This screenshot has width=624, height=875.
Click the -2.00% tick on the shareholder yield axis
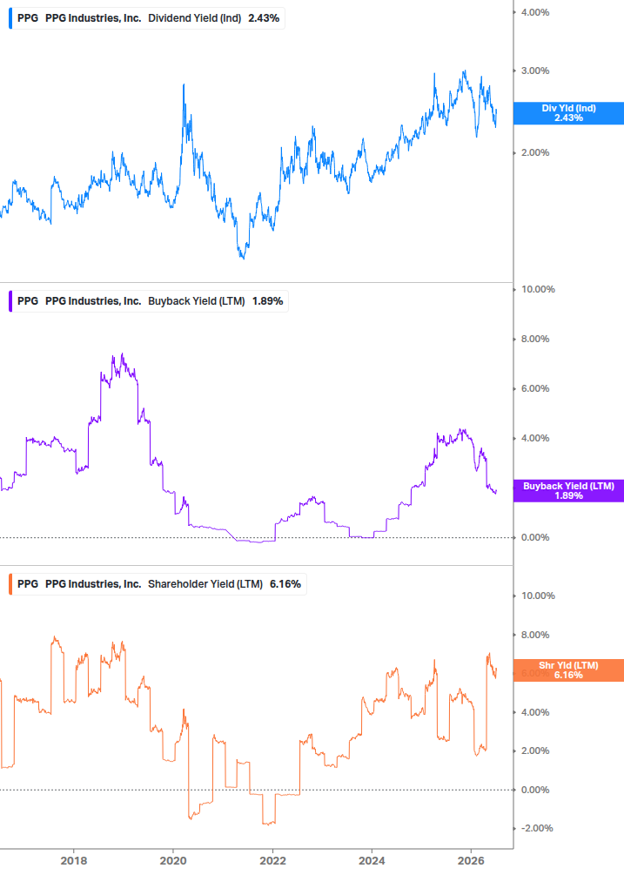click(x=537, y=829)
